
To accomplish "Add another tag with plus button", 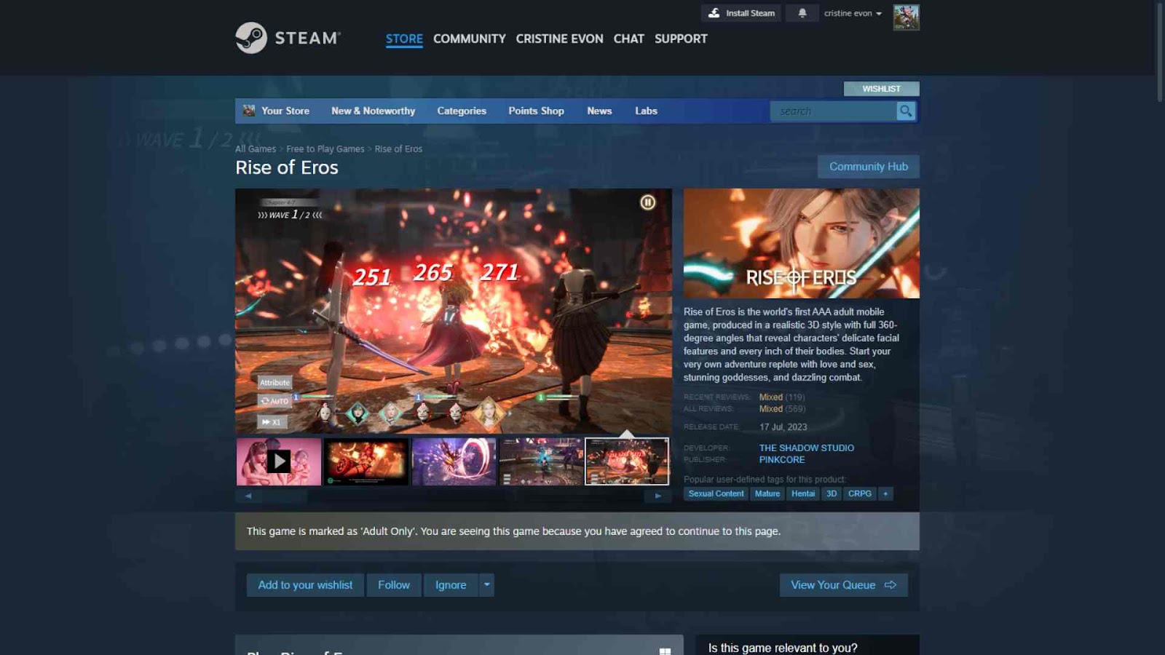I will pos(885,493).
